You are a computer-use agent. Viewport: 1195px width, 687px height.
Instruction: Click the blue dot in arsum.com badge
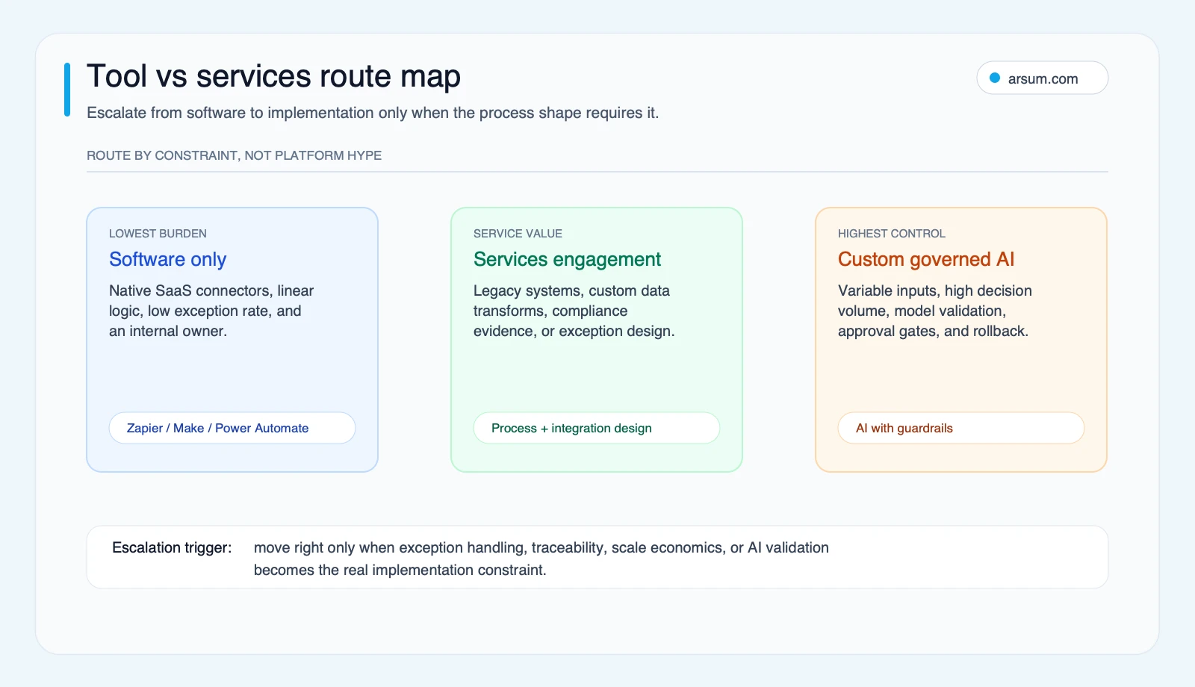pos(995,78)
